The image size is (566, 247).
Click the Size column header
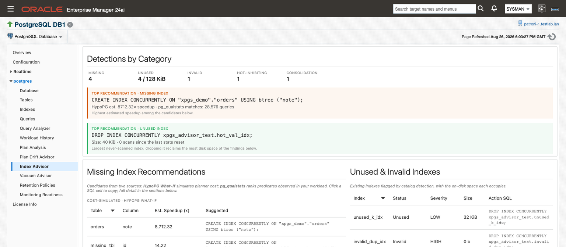(468, 198)
